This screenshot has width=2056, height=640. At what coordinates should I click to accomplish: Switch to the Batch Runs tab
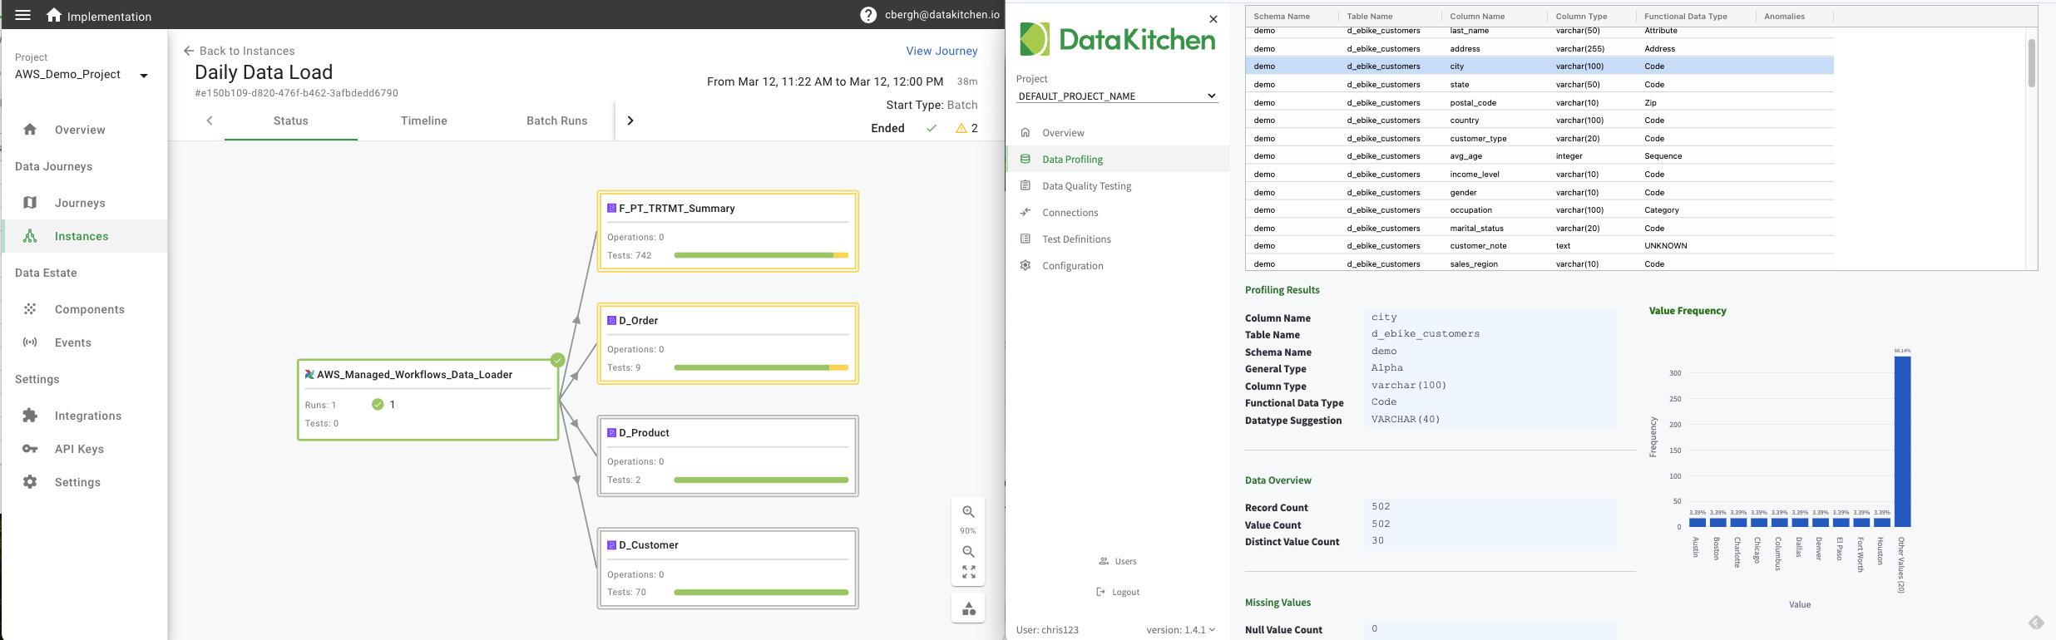tap(556, 121)
